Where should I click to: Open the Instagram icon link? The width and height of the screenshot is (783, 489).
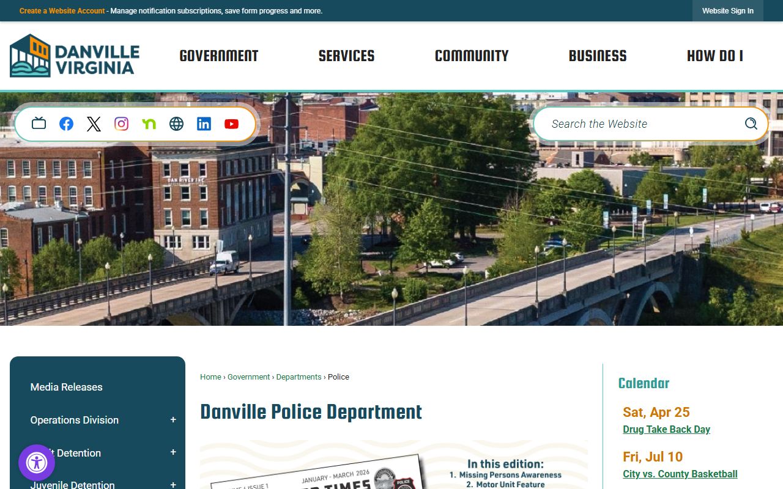[121, 124]
